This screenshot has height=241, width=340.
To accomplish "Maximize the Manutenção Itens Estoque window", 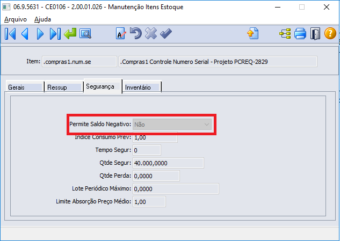I will tap(302, 7).
